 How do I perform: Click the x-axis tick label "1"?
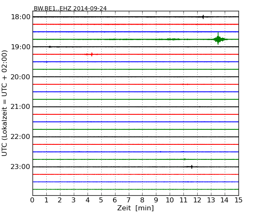point(46,200)
